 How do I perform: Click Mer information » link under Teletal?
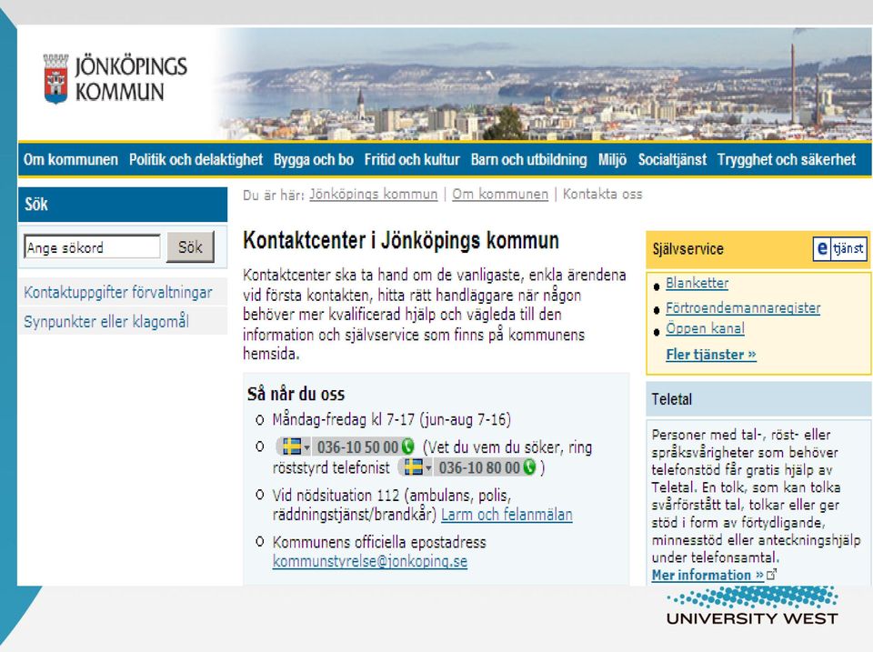[x=707, y=576]
